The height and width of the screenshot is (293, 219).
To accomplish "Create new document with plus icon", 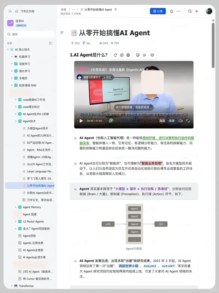I will click(x=197, y=11).
